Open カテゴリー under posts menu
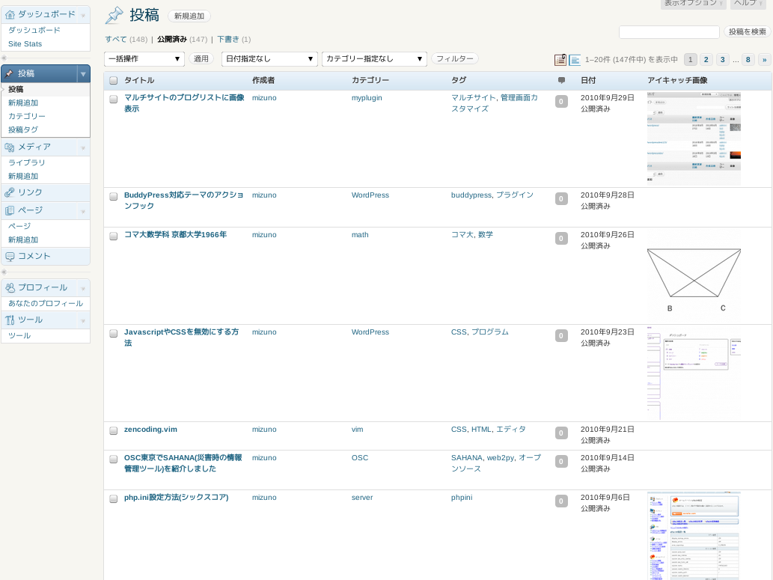The height and width of the screenshot is (580, 773). (27, 117)
